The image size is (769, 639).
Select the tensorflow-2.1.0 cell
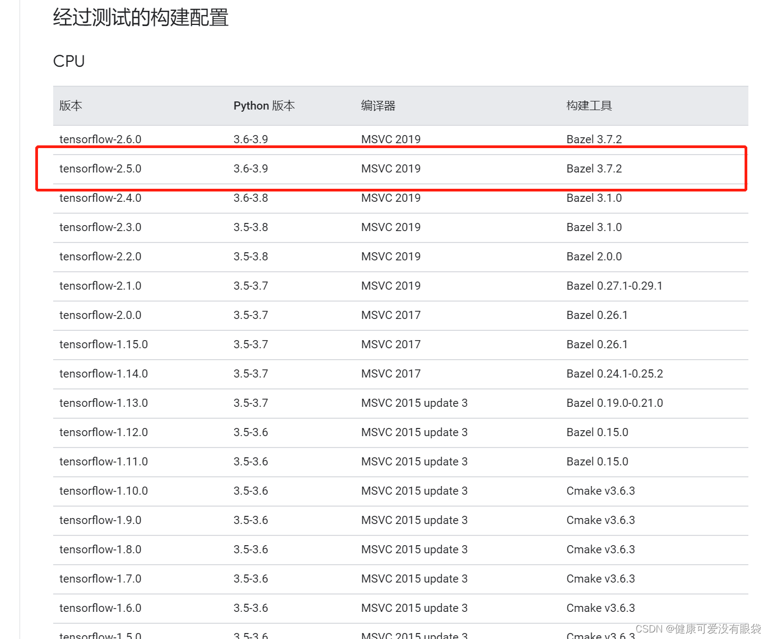100,286
